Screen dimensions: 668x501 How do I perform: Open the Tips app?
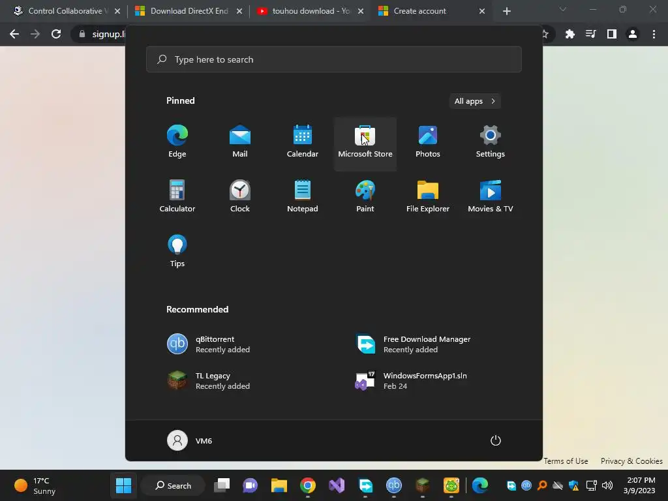pos(177,251)
